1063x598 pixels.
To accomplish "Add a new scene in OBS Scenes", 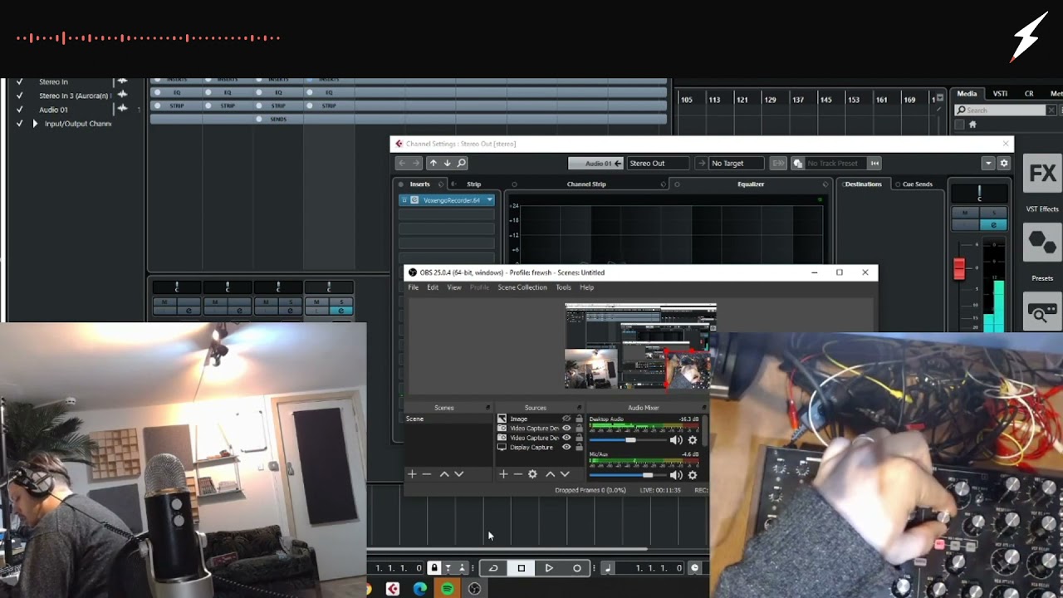I will (411, 474).
